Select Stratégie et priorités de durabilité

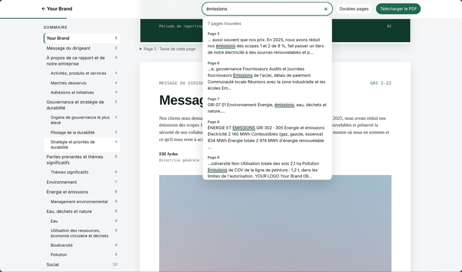pos(82,145)
